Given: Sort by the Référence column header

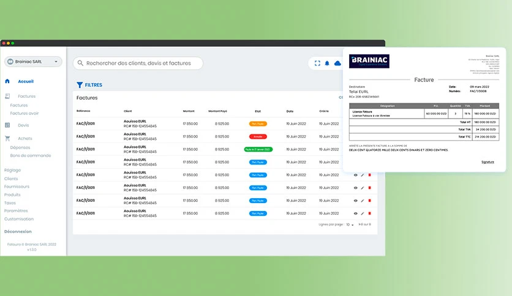Looking at the screenshot, I should point(83,111).
